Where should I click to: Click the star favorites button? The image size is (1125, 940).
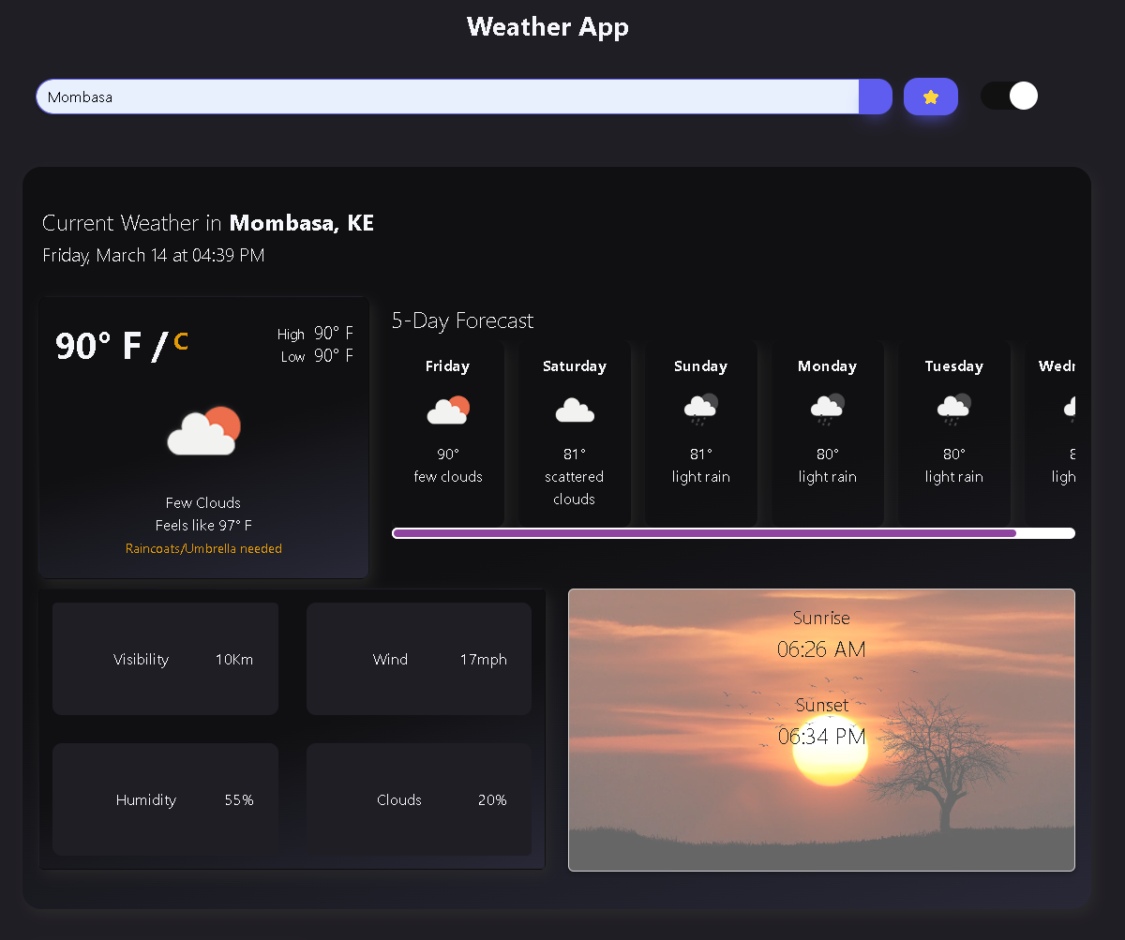click(930, 97)
